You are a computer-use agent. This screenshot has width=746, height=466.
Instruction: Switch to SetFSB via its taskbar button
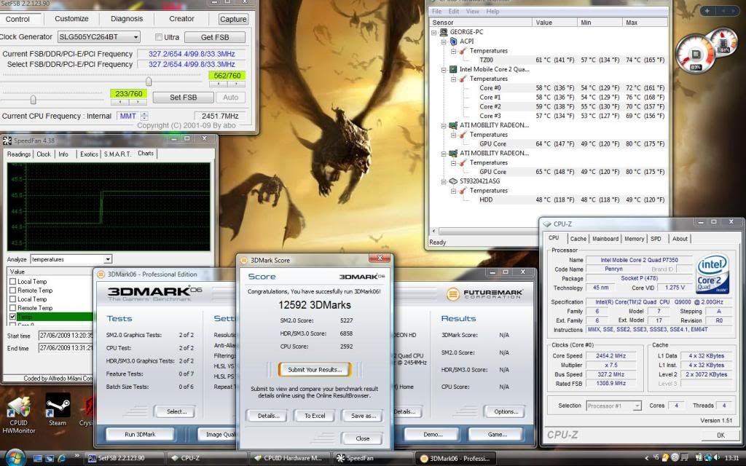[122, 459]
